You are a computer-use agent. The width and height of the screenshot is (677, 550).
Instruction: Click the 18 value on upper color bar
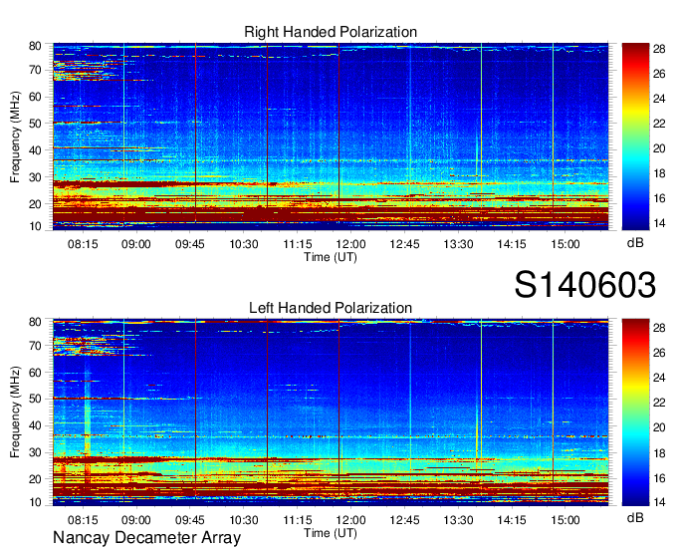click(x=659, y=173)
